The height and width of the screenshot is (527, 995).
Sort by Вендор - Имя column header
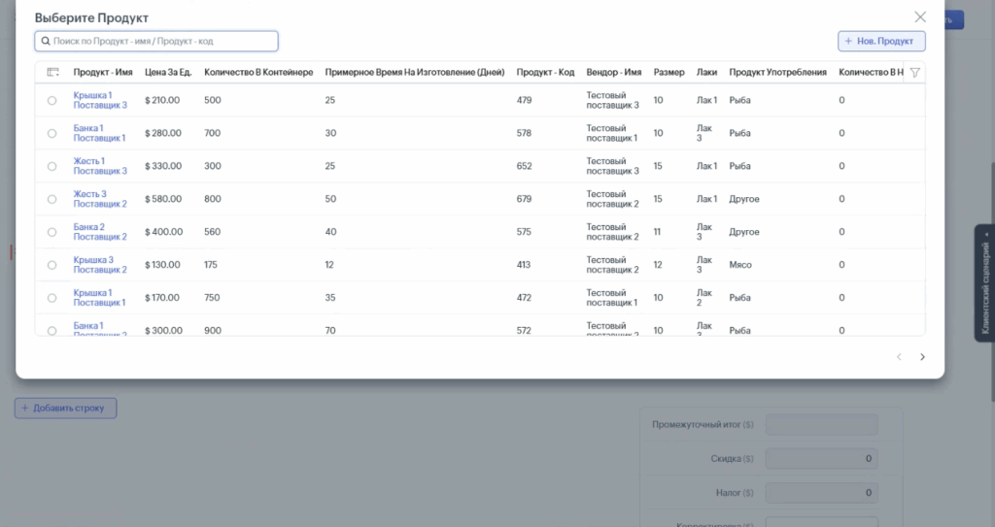click(x=613, y=72)
